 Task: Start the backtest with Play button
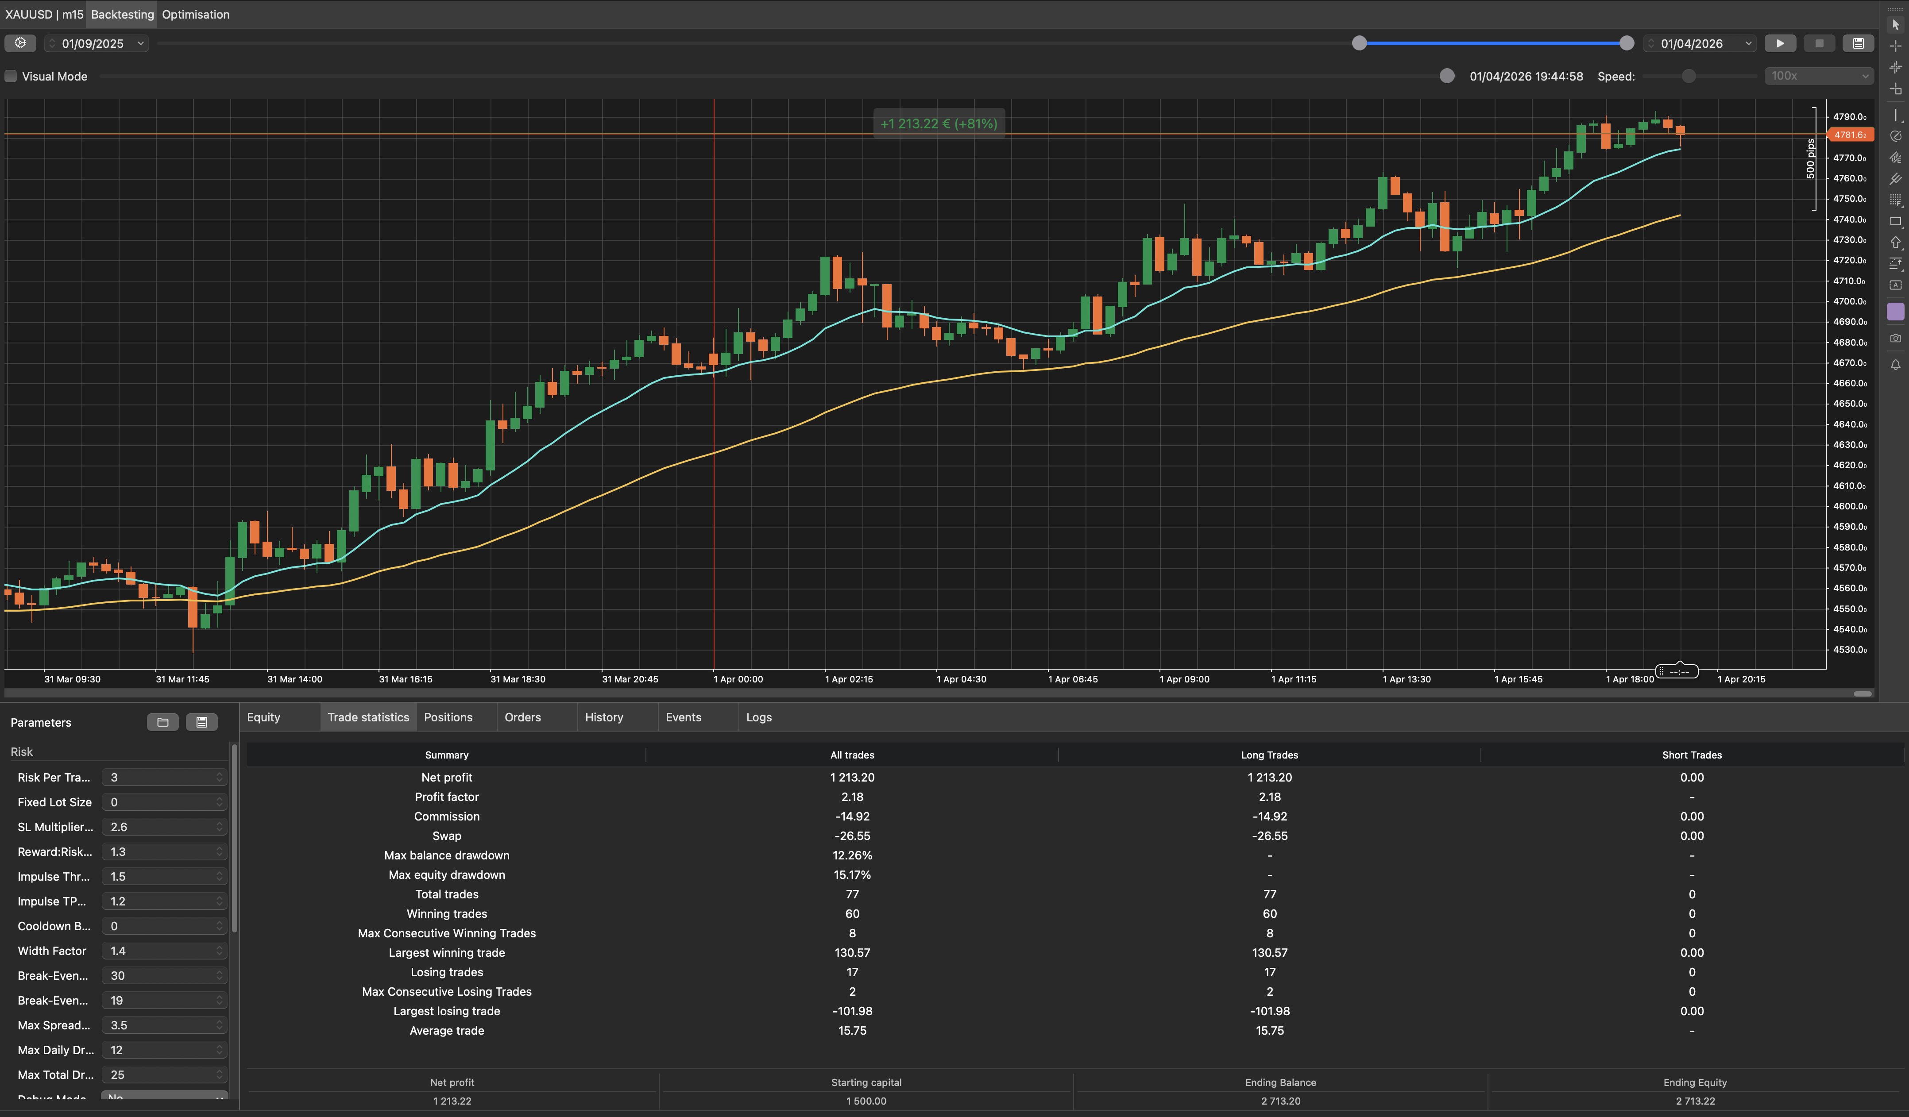click(x=1780, y=43)
